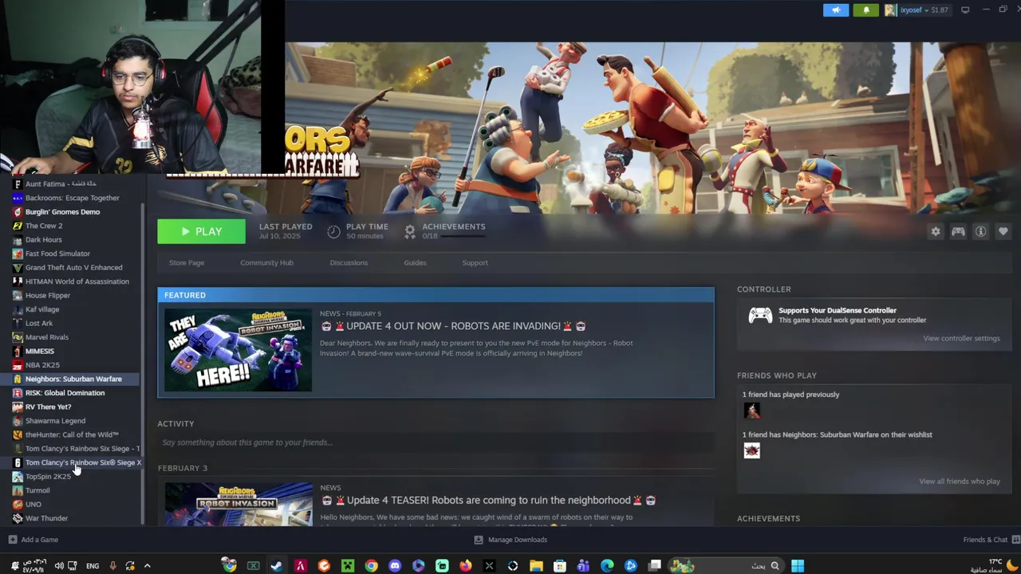Image resolution: width=1021 pixels, height=574 pixels.
Task: Select The Crew 2 in library
Action: [44, 226]
